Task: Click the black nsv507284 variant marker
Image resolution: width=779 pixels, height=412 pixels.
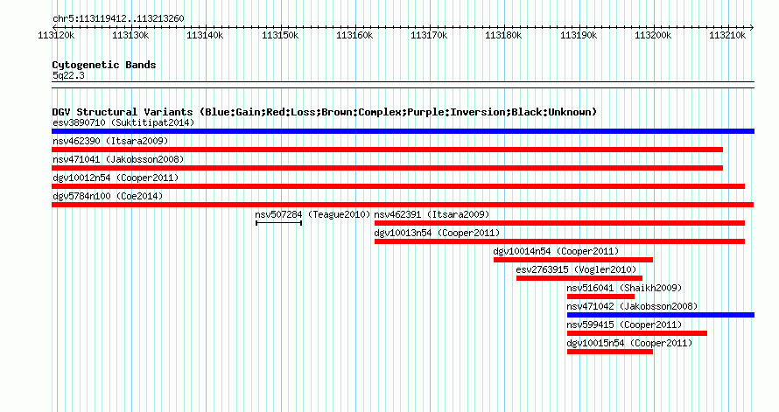Action: point(278,223)
